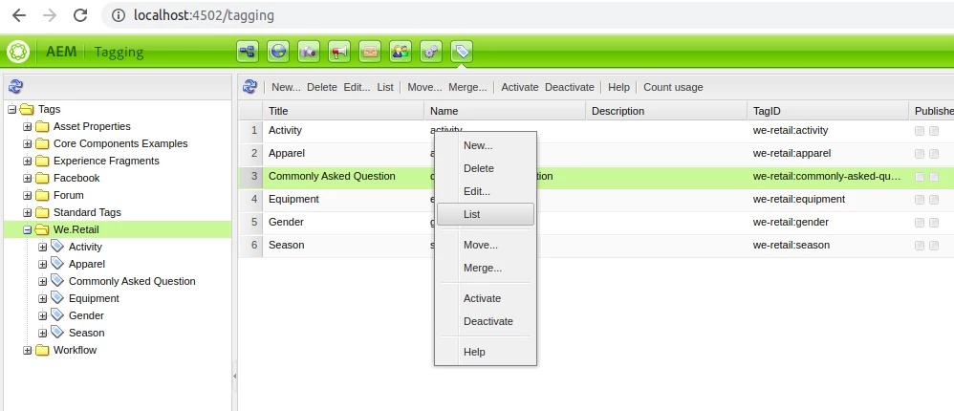
Task: Refresh the tag grid list
Action: (249, 87)
